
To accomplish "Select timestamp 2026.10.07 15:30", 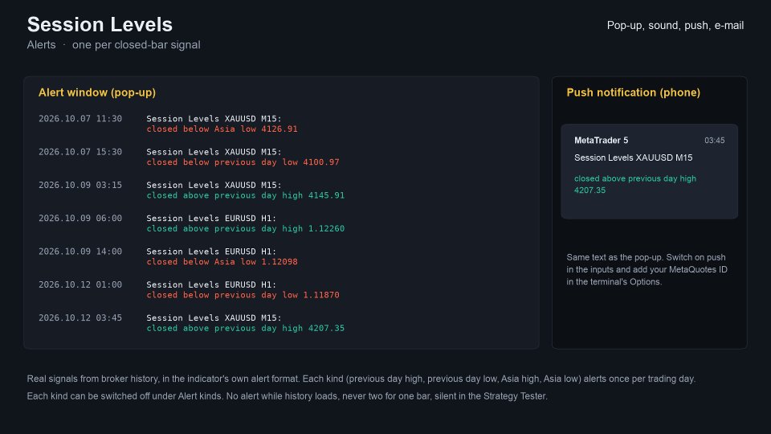I will pyautogui.click(x=80, y=152).
